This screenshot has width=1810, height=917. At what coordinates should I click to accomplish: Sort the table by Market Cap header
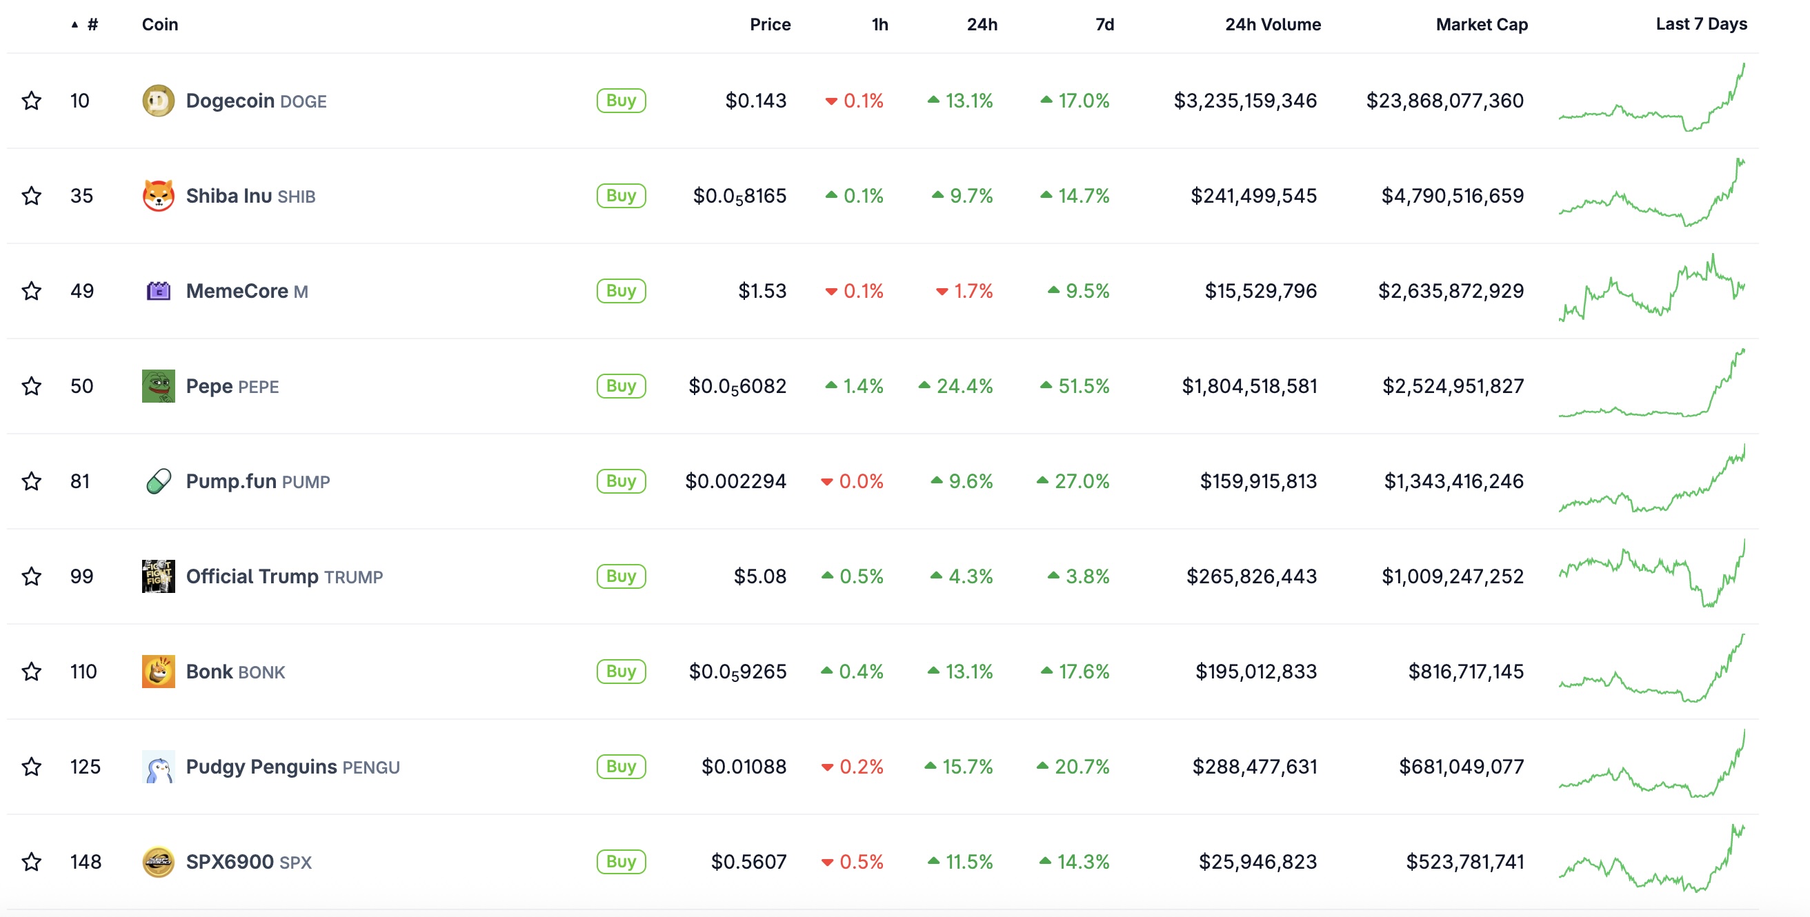(x=1481, y=25)
